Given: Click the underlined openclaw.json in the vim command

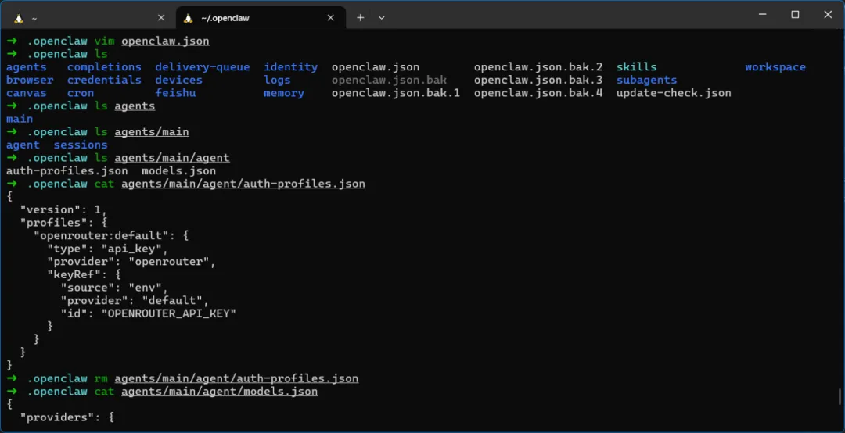Looking at the screenshot, I should (x=165, y=41).
